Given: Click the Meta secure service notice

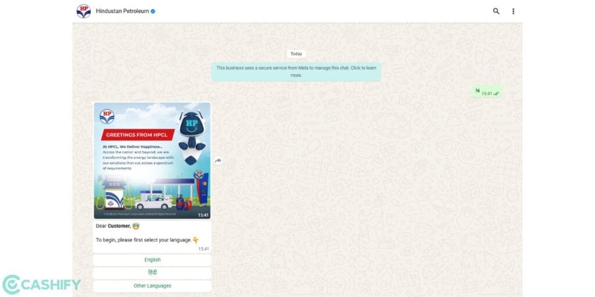Looking at the screenshot, I should tap(296, 71).
